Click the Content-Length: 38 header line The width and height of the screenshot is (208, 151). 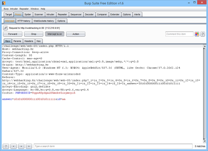pos(17,55)
